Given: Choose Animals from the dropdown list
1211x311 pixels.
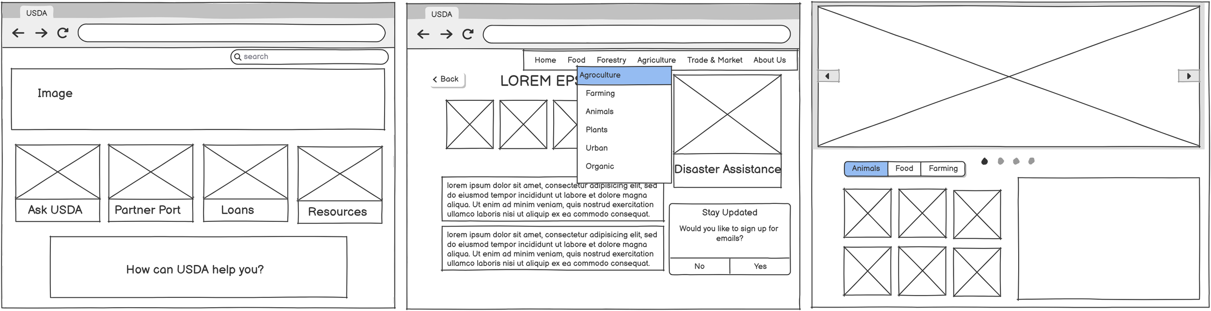Looking at the screenshot, I should pos(624,112).
